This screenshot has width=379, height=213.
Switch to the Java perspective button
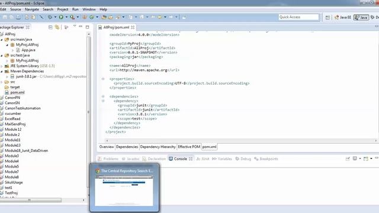(361, 17)
